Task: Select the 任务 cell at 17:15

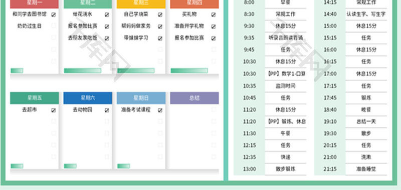Action: (x=366, y=85)
